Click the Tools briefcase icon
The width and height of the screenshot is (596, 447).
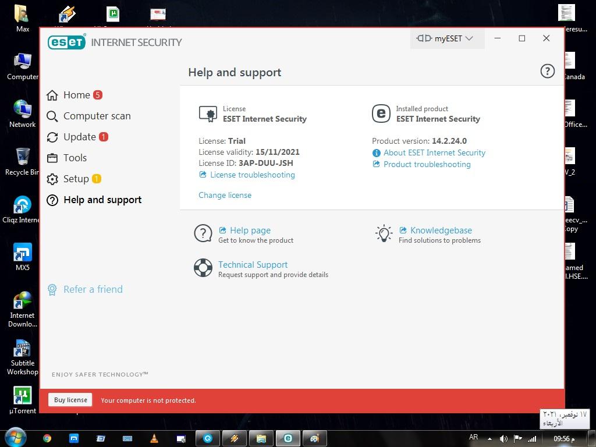pyautogui.click(x=52, y=158)
